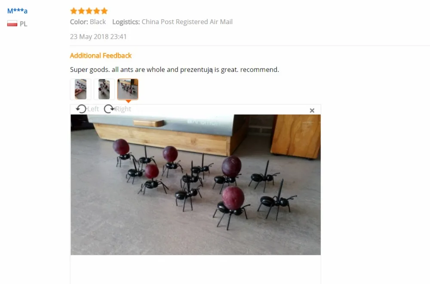Open reviewer M***a's profile
This screenshot has height=284, width=430.
(17, 11)
